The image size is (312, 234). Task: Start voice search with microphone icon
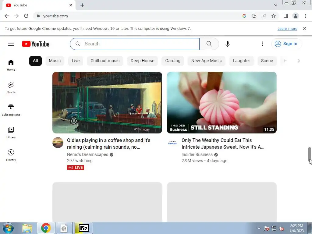227,44
